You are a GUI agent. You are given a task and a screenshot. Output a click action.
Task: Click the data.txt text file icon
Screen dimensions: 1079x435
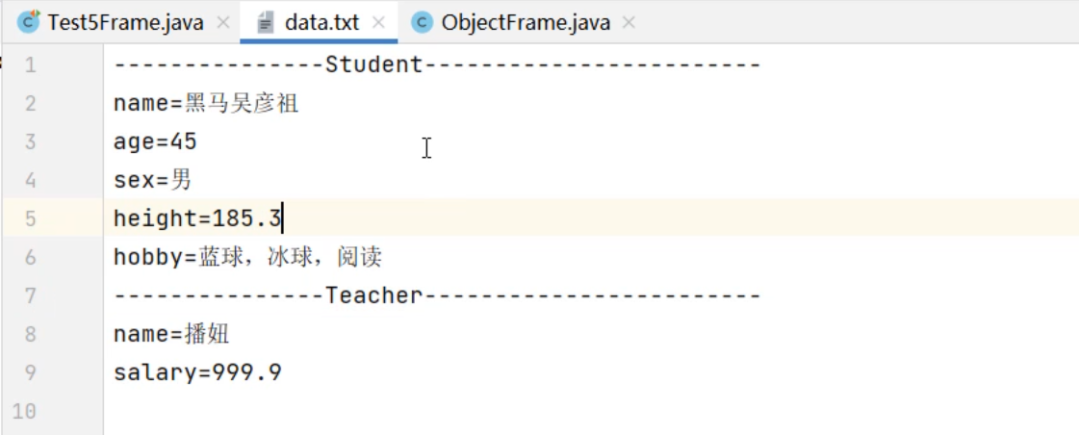(266, 22)
